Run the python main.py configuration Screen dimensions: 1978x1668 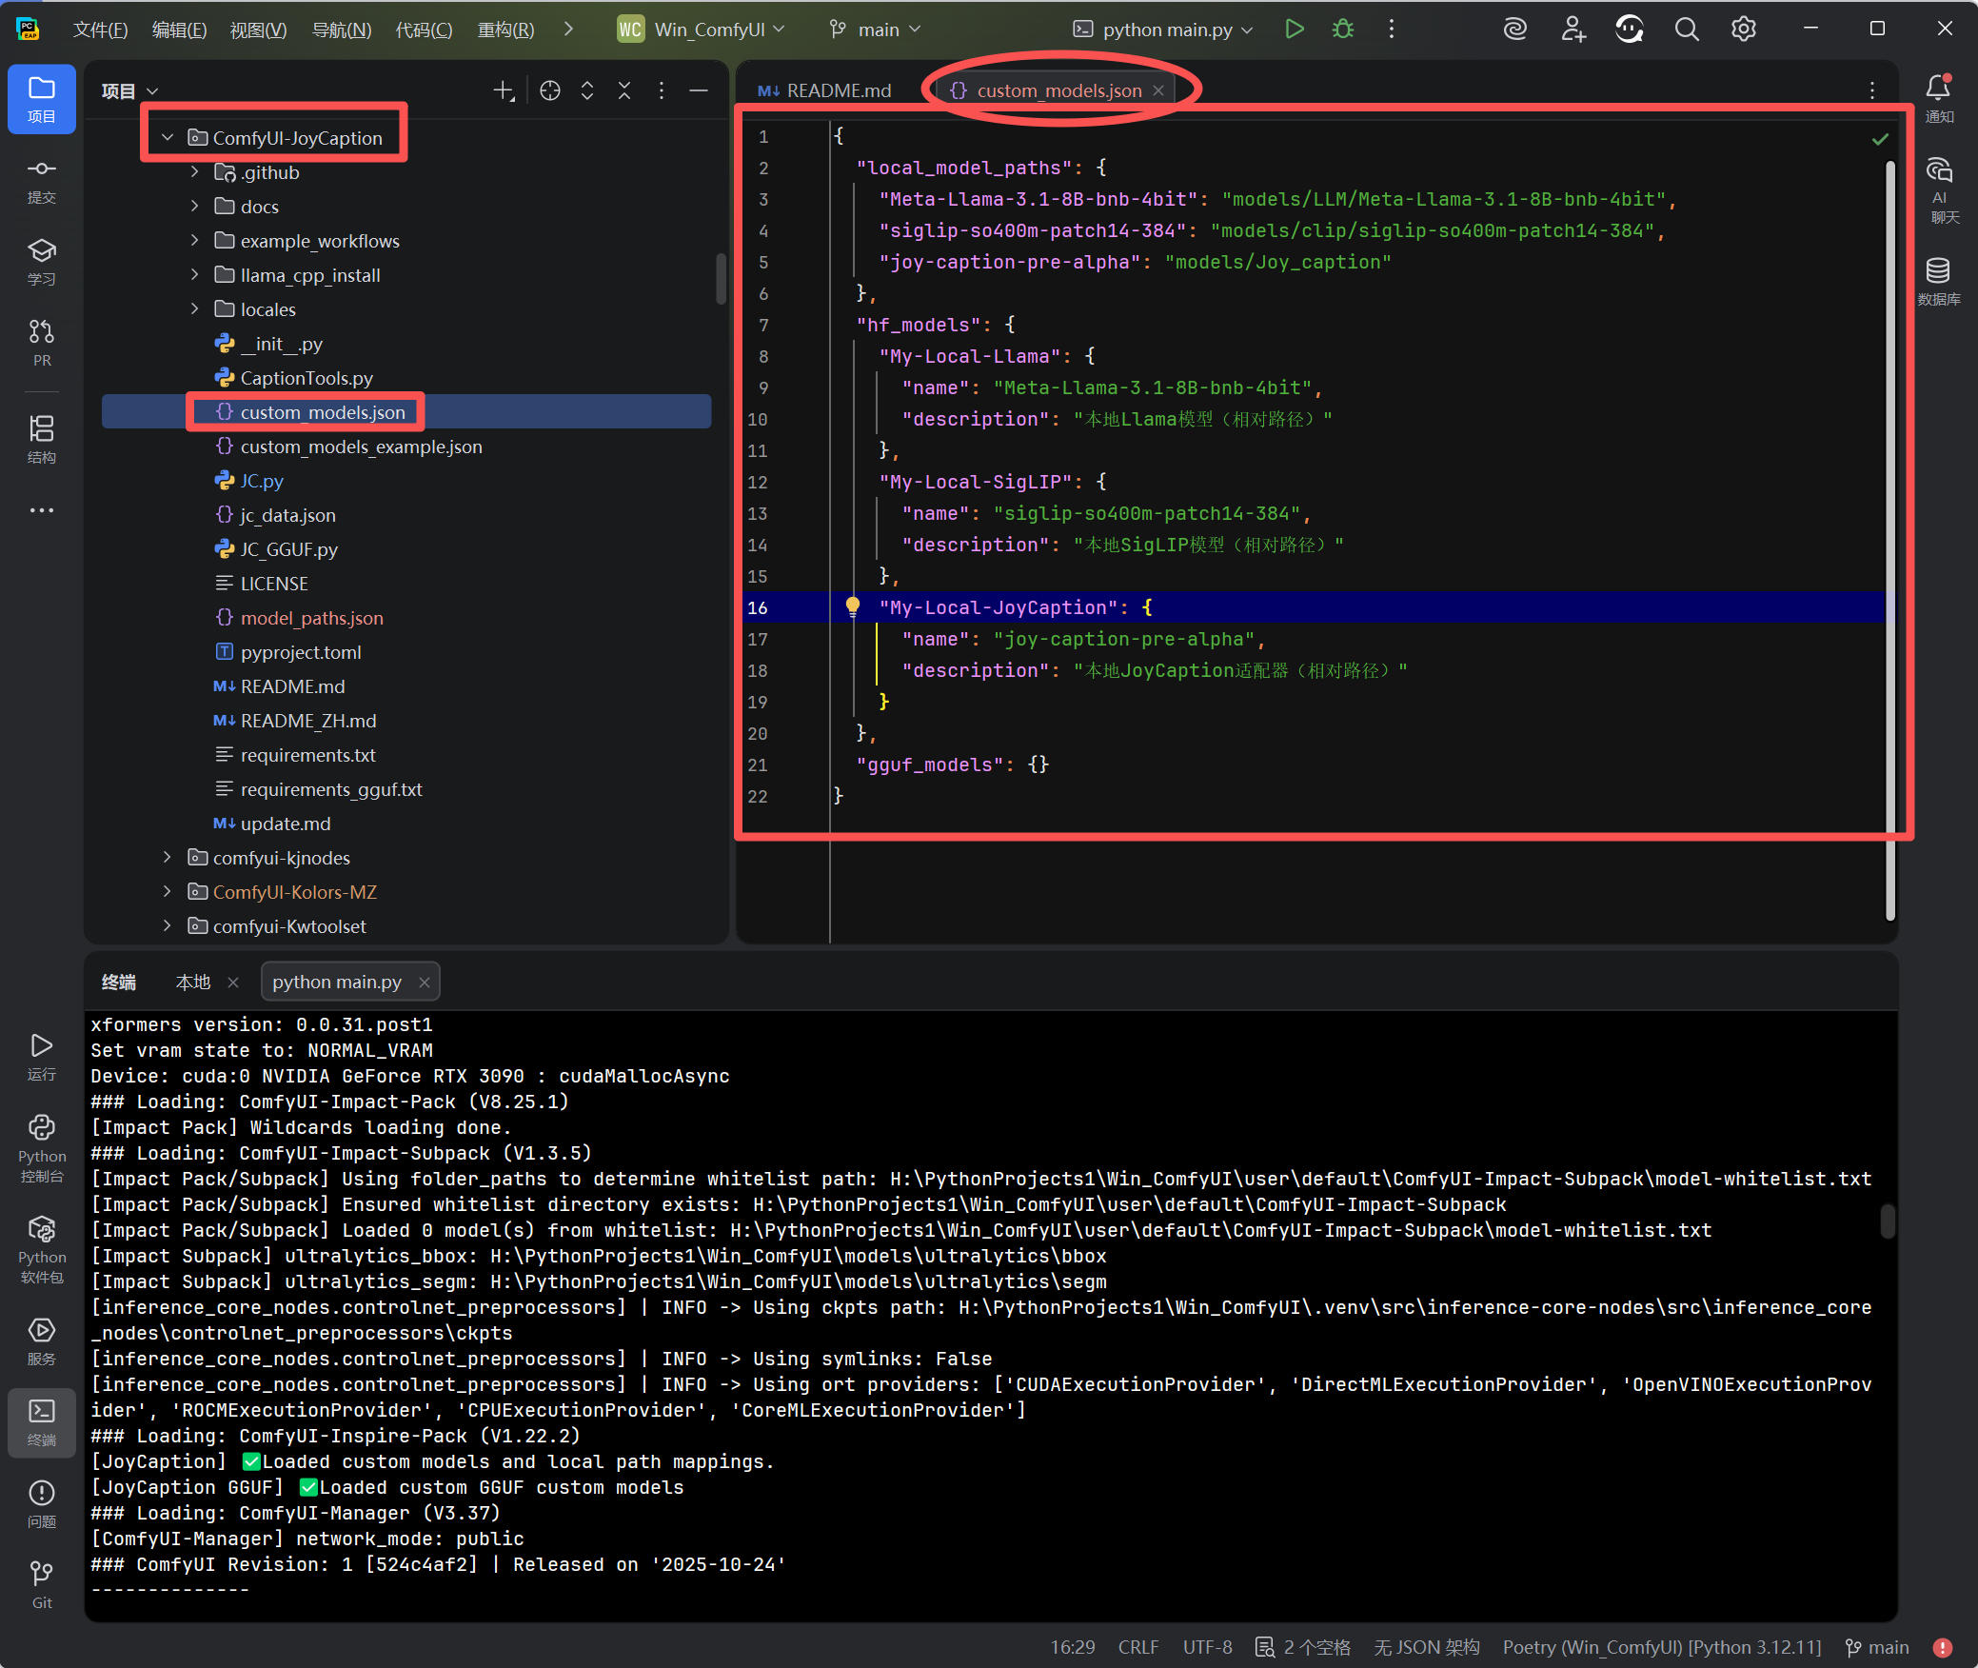pyautogui.click(x=1294, y=29)
